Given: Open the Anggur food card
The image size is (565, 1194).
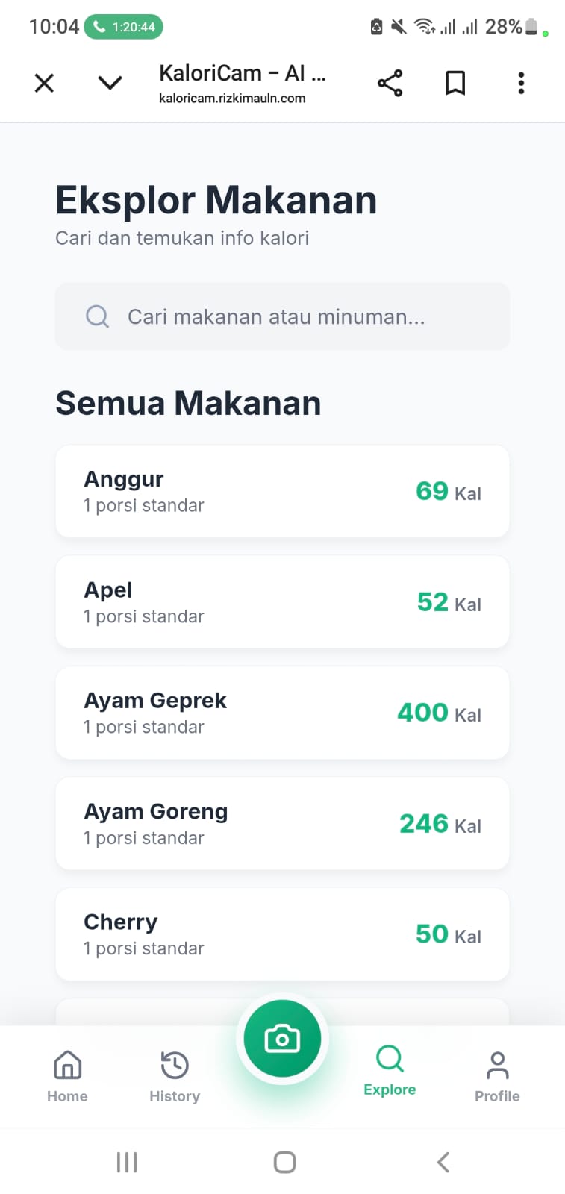Looking at the screenshot, I should [x=282, y=491].
